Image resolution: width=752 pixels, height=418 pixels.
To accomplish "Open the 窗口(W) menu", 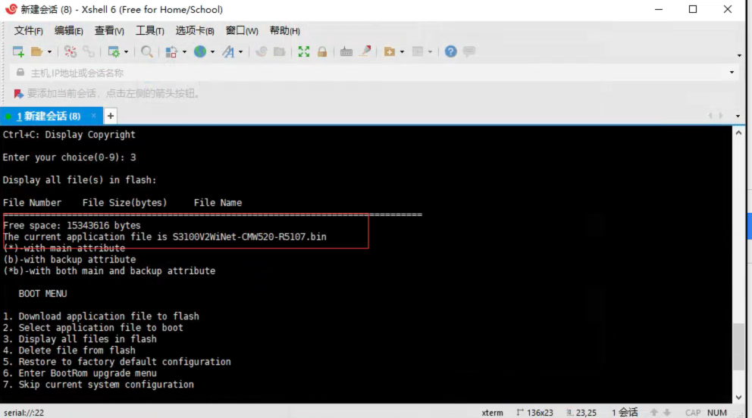I will tap(242, 30).
